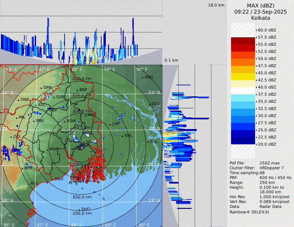The width and height of the screenshot is (294, 227).
Task: Click the DNB station dot
Action: [x=18, y=100]
